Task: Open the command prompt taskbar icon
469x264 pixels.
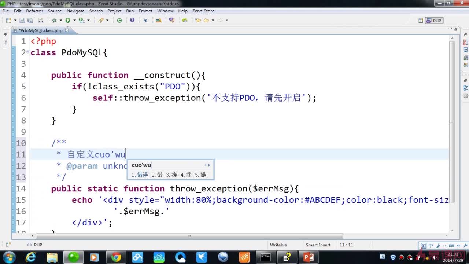Action: coord(266,257)
